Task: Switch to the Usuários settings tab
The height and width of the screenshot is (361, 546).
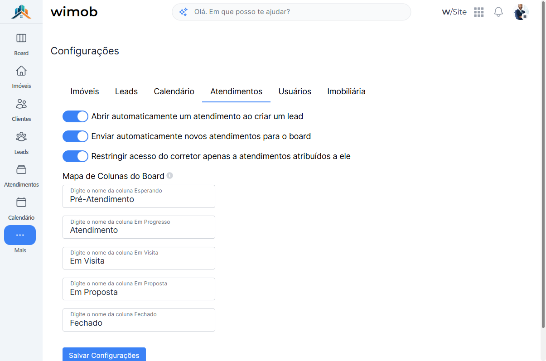Action: 295,91
